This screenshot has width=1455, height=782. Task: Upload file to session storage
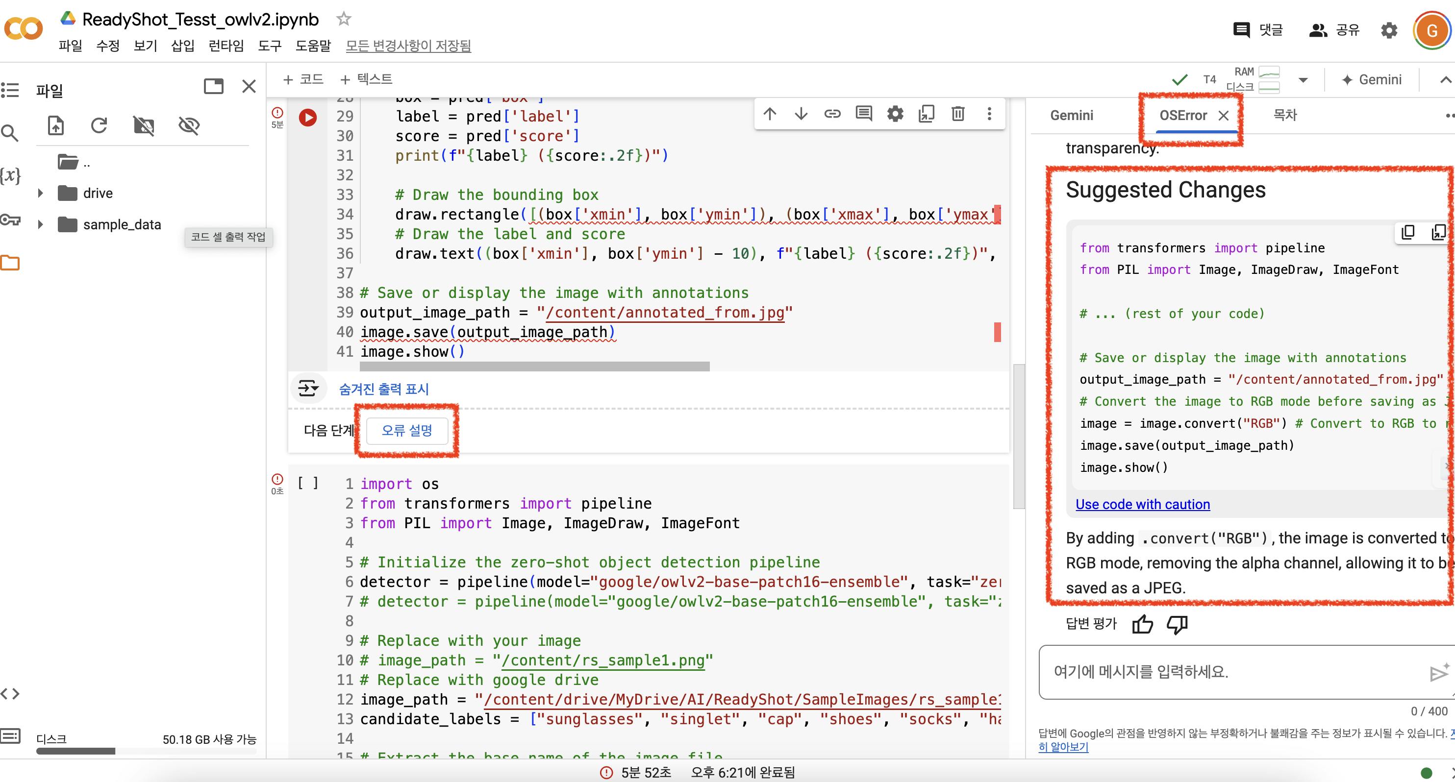55,125
